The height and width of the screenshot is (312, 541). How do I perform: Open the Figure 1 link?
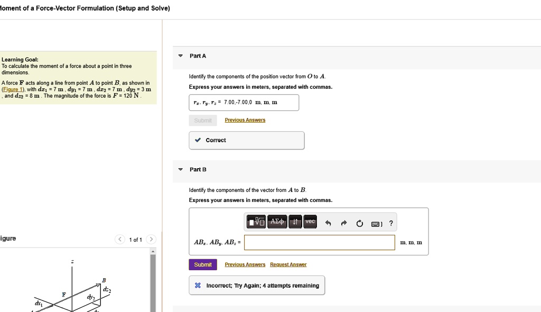point(12,89)
